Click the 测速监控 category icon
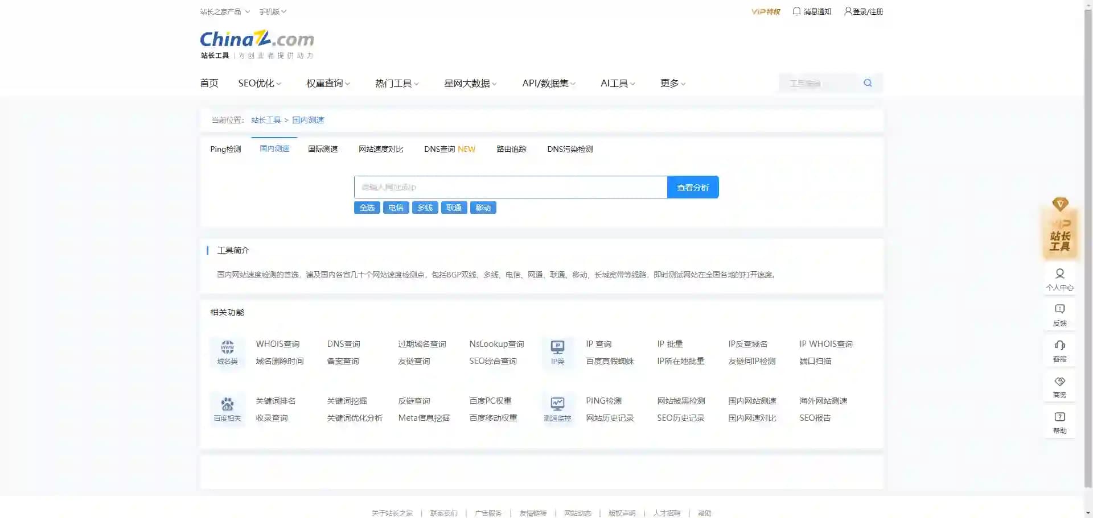The height and width of the screenshot is (518, 1093). click(557, 409)
